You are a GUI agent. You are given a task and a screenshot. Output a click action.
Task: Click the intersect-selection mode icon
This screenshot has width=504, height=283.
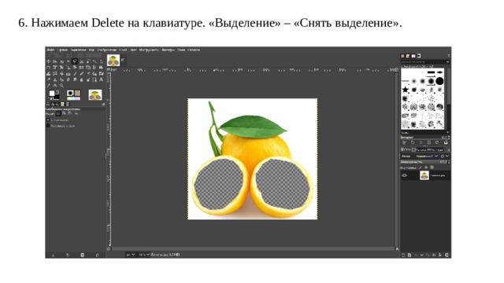point(76,113)
